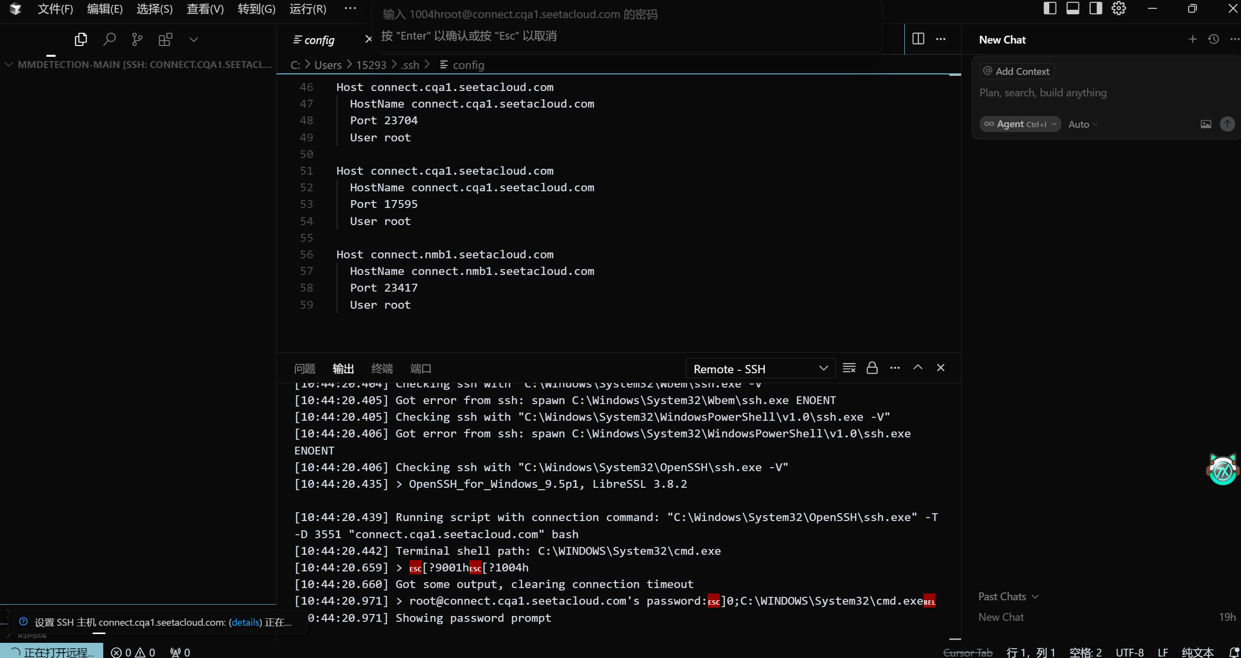Open chat history clock icon
This screenshot has height=658, width=1241.
tap(1214, 39)
